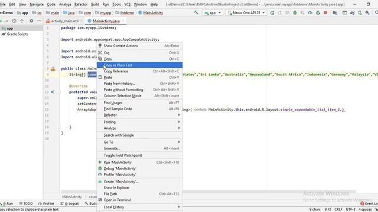Debug 'MainActivity' from the context menu
The width and height of the screenshot is (378, 212).
[x=139, y=168]
